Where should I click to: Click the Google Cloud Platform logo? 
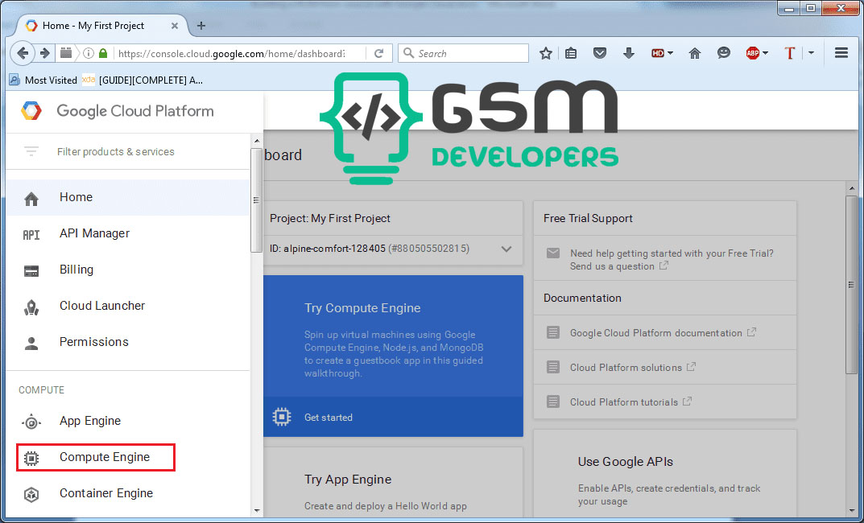pos(31,111)
